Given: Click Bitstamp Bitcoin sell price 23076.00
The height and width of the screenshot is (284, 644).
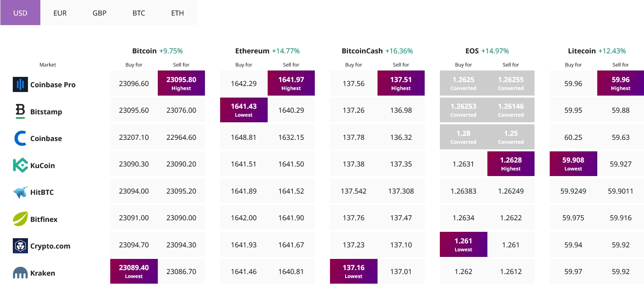Looking at the screenshot, I should click(x=181, y=110).
